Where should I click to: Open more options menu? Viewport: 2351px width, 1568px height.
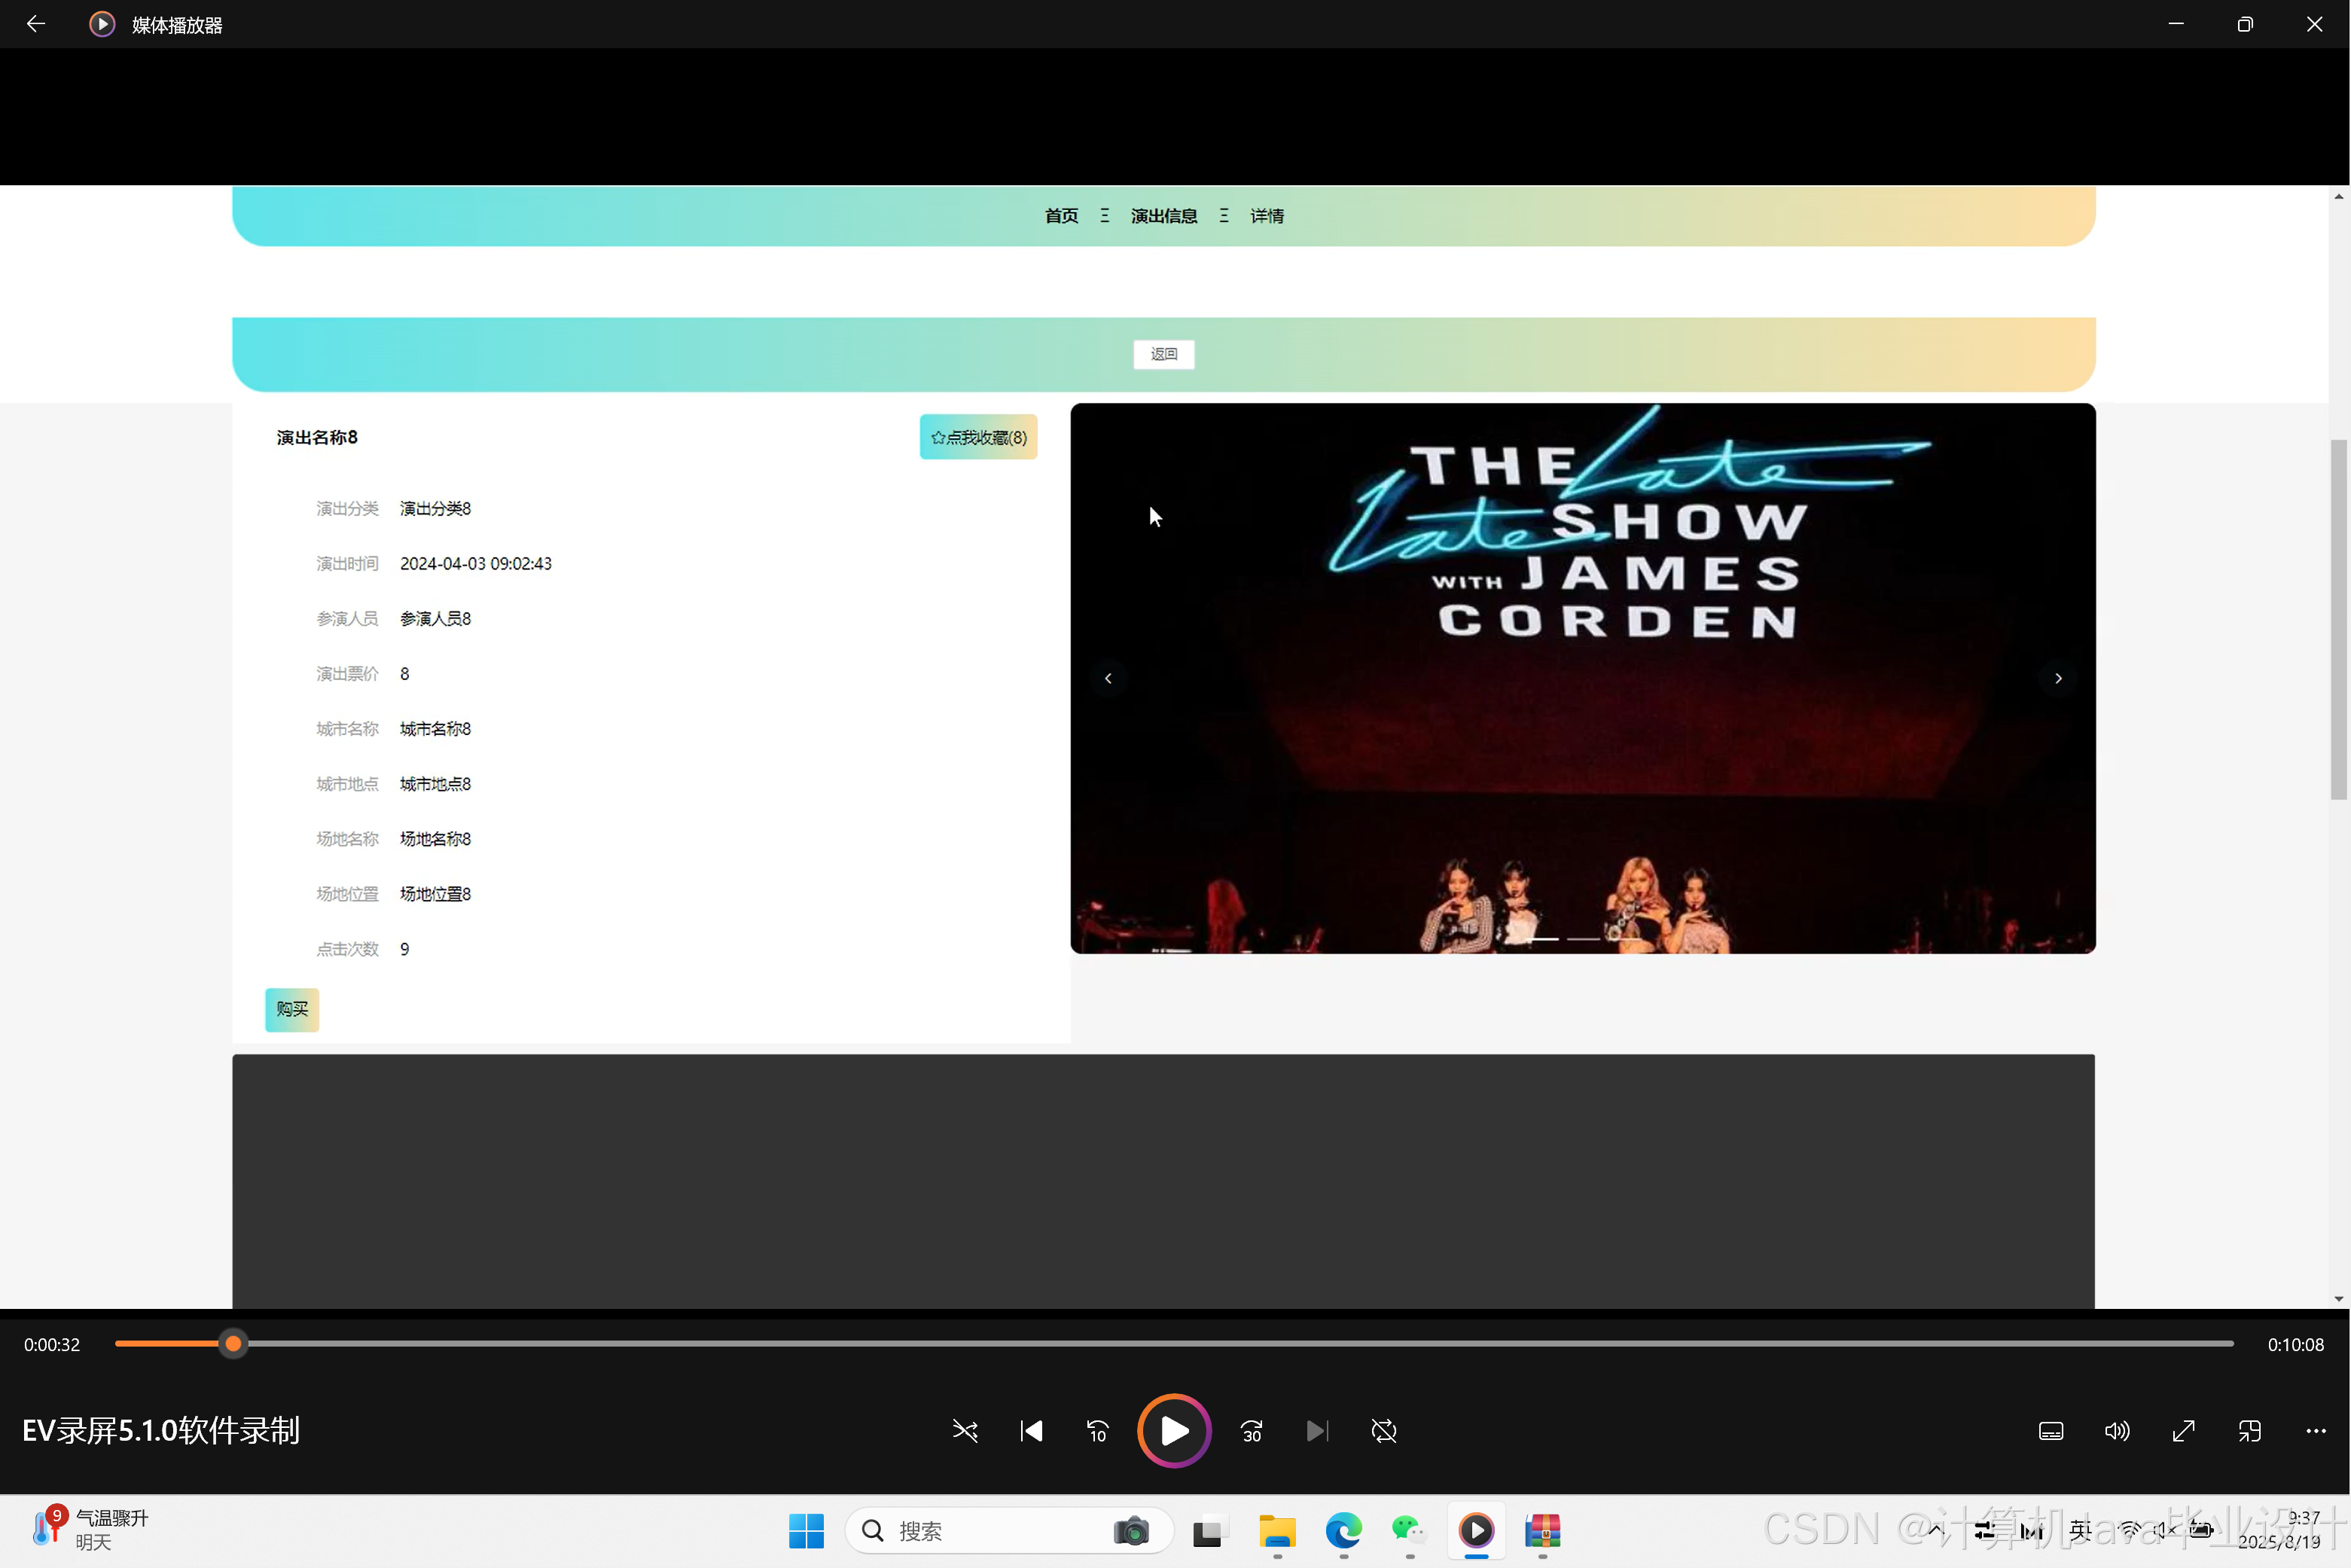[x=2315, y=1431]
